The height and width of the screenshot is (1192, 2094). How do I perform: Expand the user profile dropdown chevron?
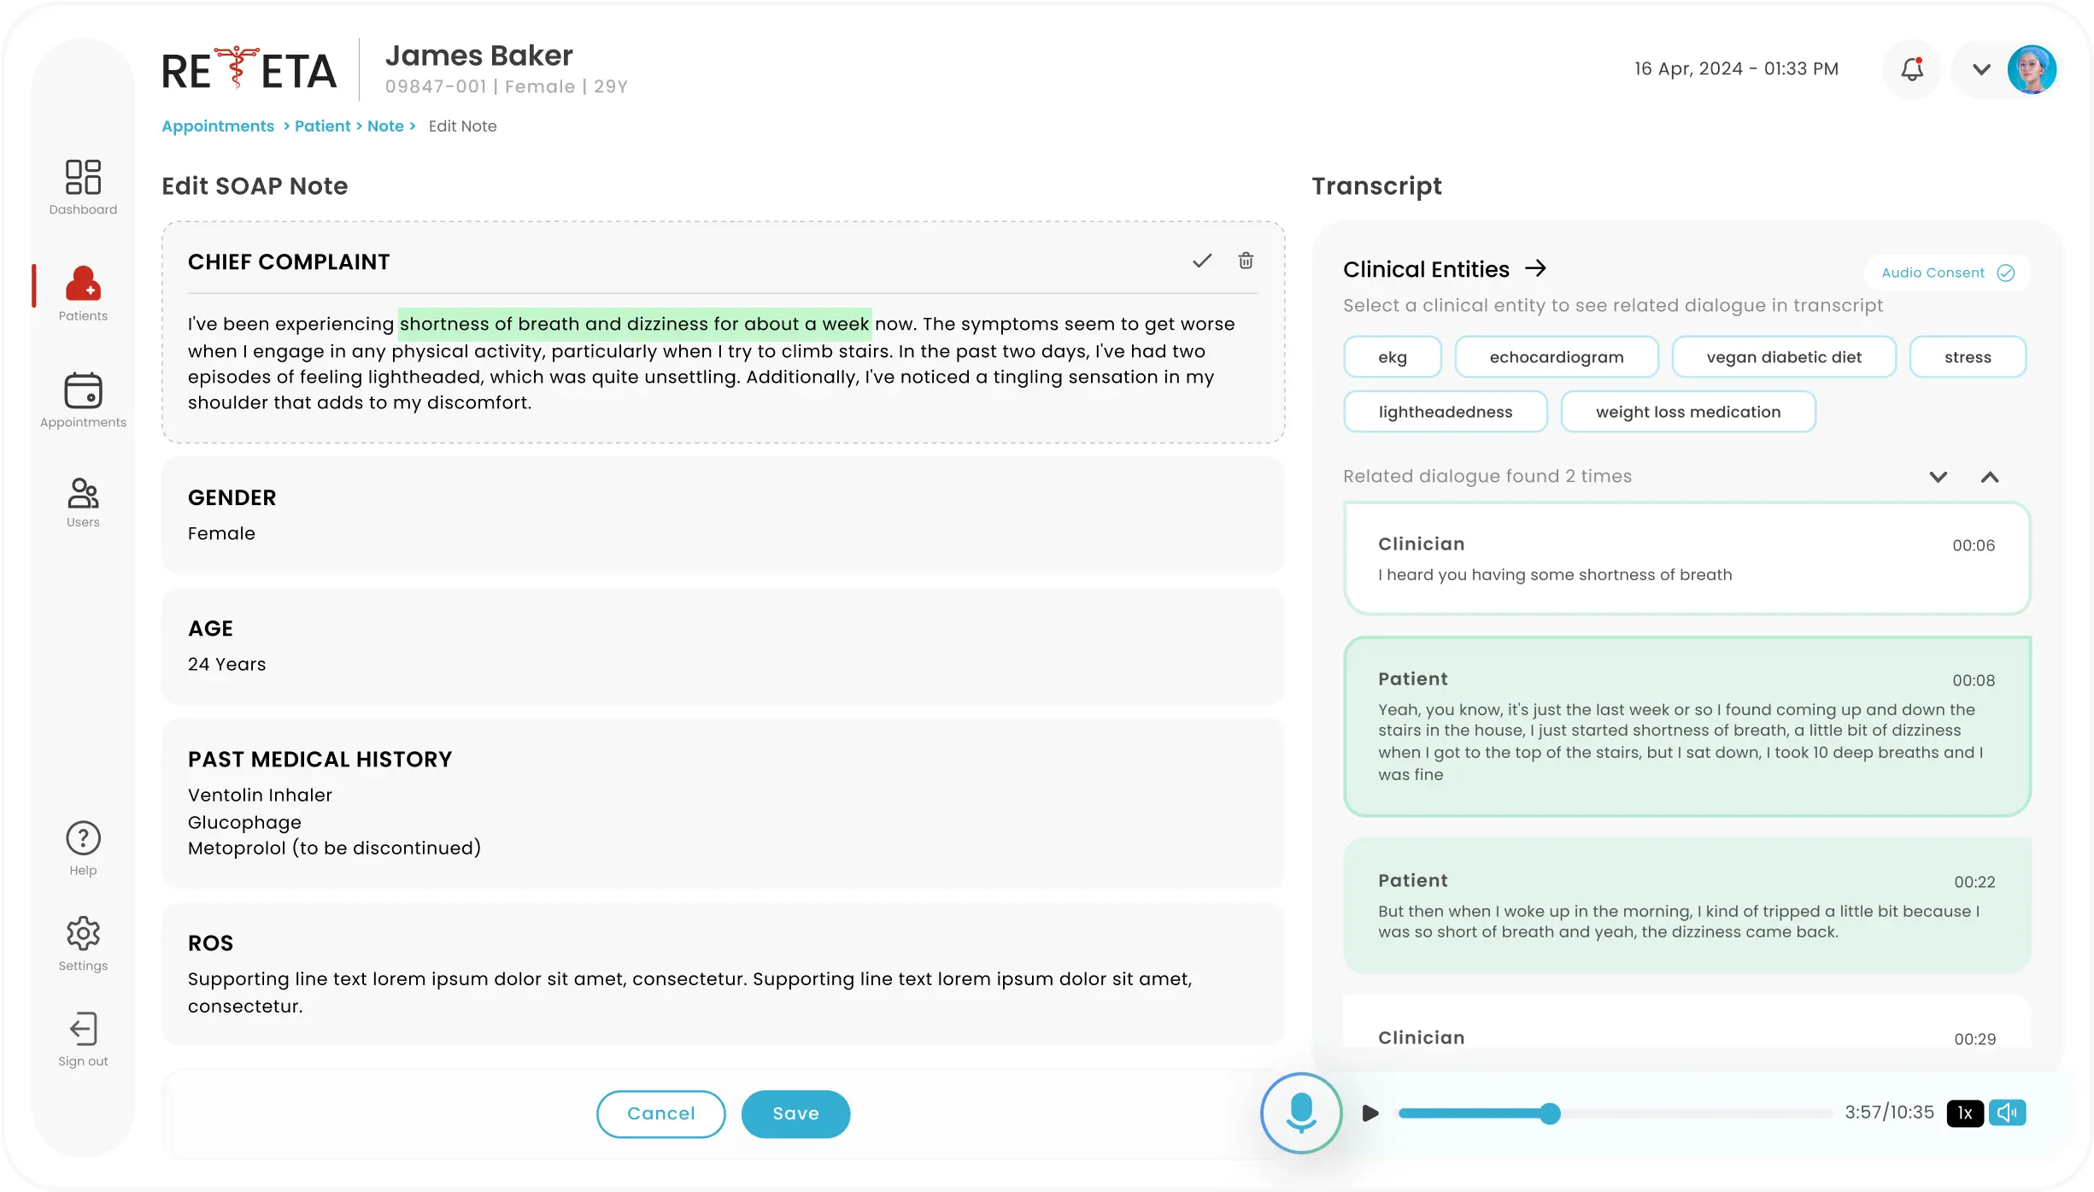point(1981,70)
